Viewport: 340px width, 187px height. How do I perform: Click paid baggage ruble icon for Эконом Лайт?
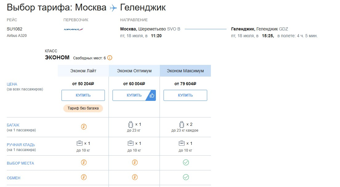coord(84,127)
